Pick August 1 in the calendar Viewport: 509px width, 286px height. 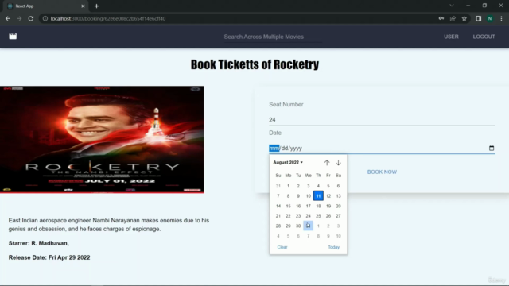point(288,186)
